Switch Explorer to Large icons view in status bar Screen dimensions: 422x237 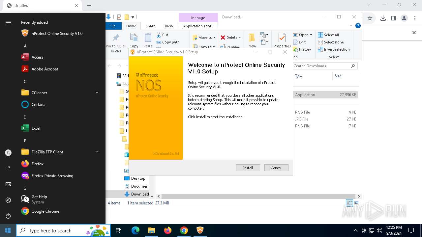click(356, 203)
